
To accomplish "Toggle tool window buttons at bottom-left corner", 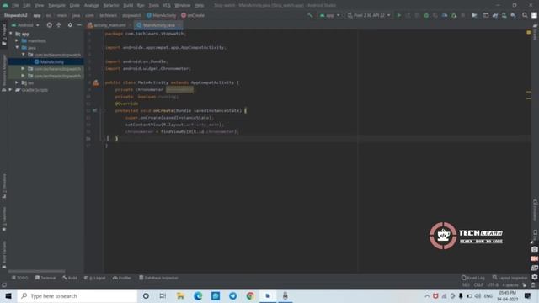I will tap(4, 285).
